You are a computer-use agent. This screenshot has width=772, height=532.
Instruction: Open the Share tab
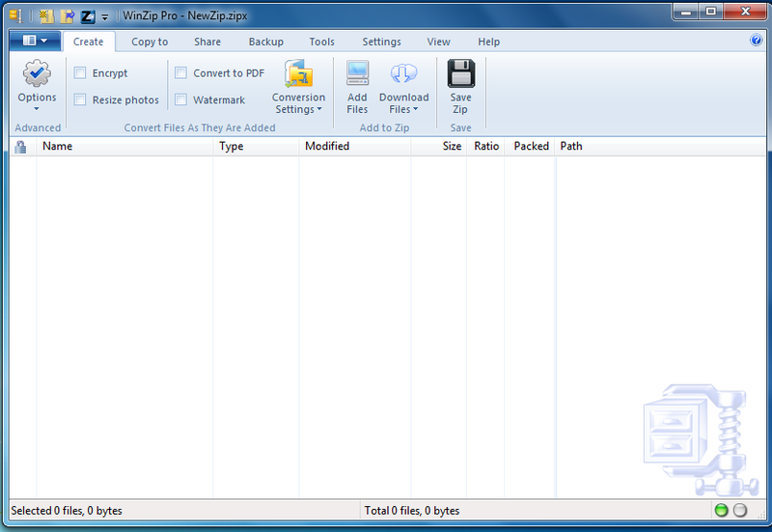tap(207, 42)
